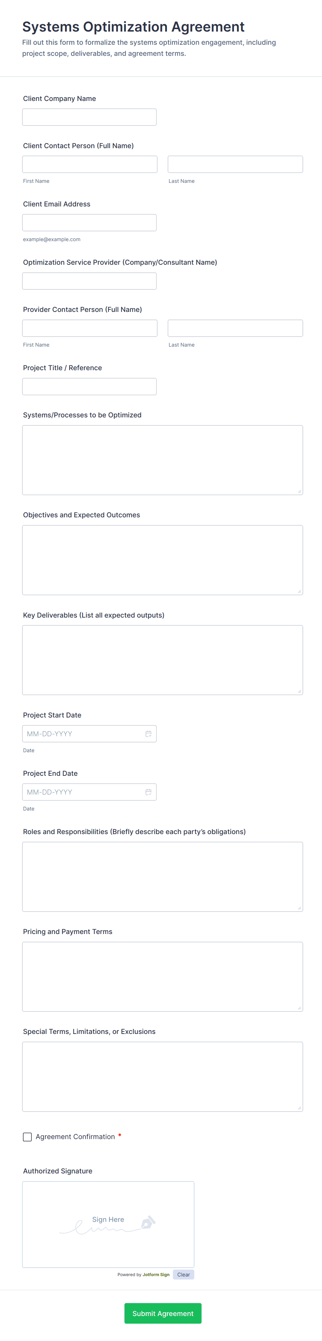The image size is (322, 1341).
Task: Click the Key Deliverables text area
Action: [163, 660]
